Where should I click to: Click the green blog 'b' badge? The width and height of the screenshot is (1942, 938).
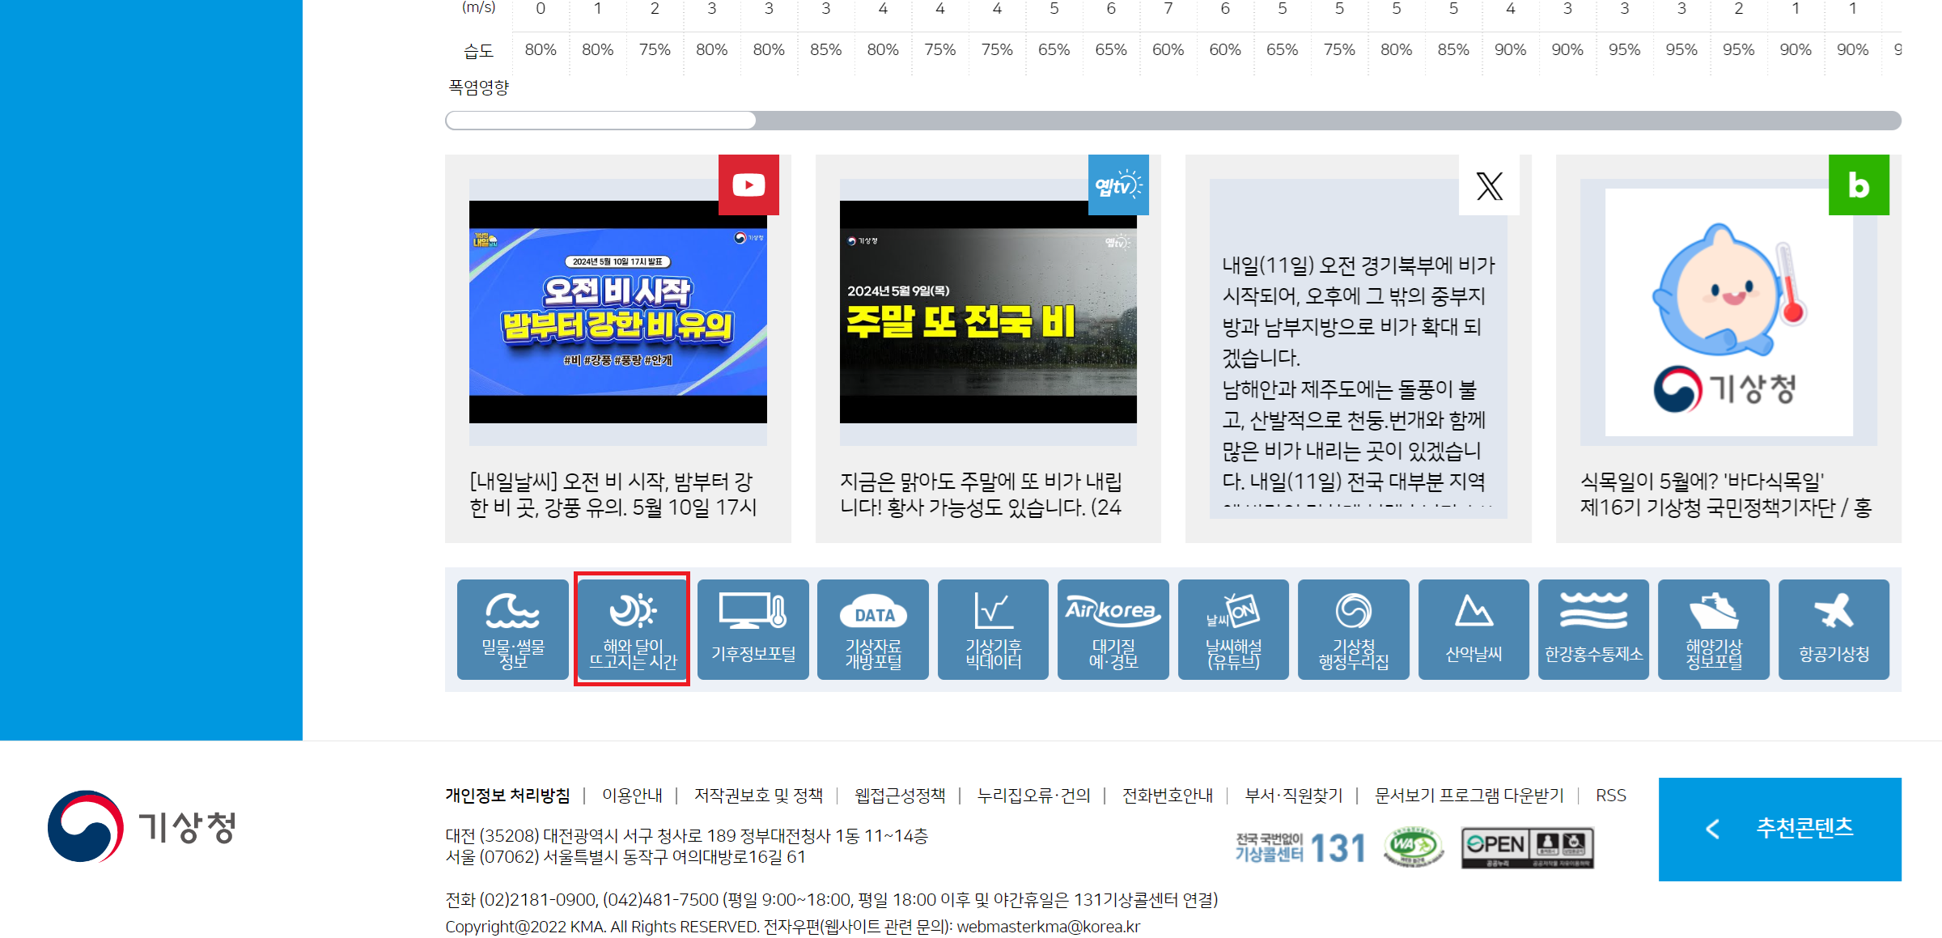pos(1859,185)
